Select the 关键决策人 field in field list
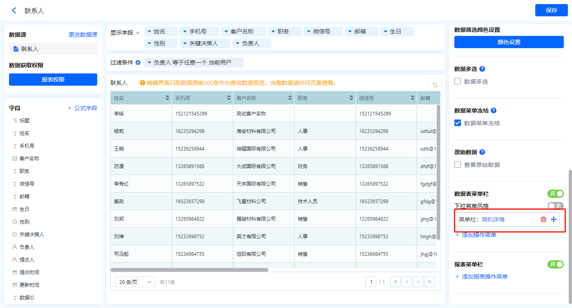 tap(31, 234)
